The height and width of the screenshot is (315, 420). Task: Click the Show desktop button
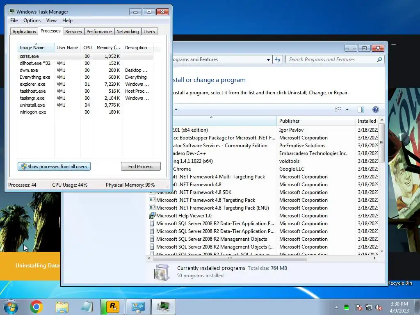418,307
